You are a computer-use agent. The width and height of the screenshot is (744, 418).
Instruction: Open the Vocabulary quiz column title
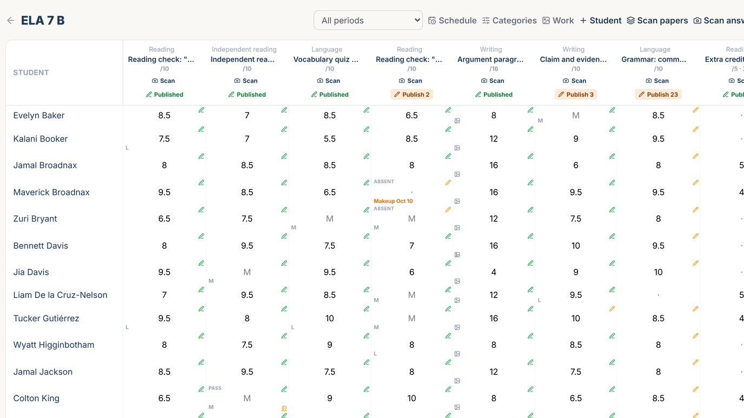point(326,59)
